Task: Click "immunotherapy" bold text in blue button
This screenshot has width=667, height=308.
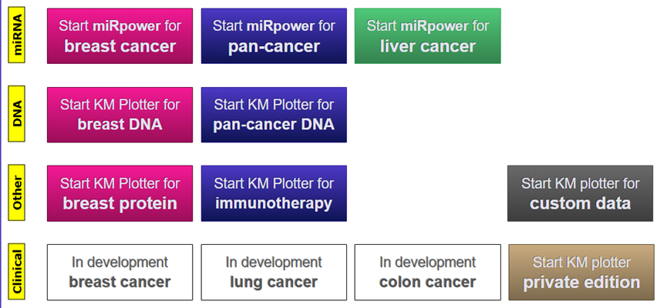Action: click(x=274, y=203)
